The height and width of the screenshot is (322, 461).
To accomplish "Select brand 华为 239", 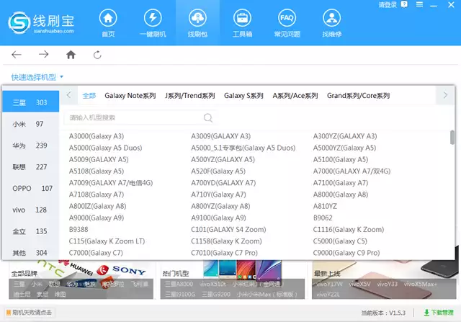I will pyautogui.click(x=30, y=146).
